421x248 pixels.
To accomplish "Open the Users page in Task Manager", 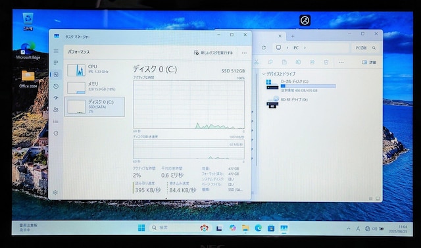I will point(56,109).
